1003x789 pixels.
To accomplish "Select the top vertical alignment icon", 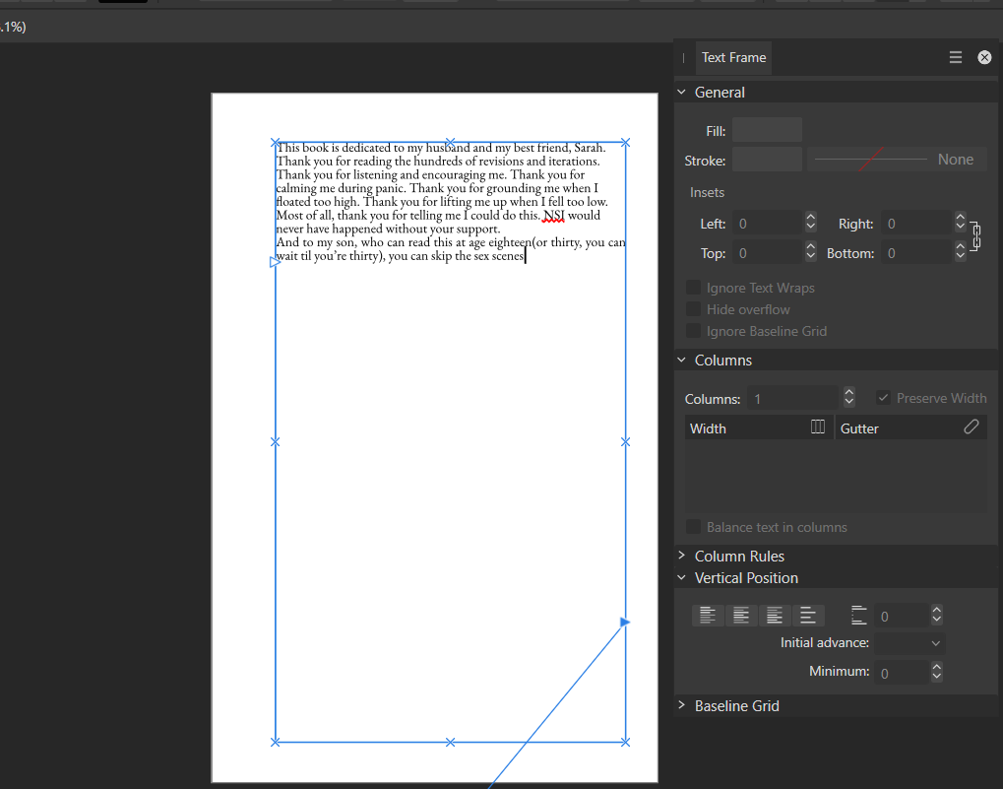I will pos(707,615).
